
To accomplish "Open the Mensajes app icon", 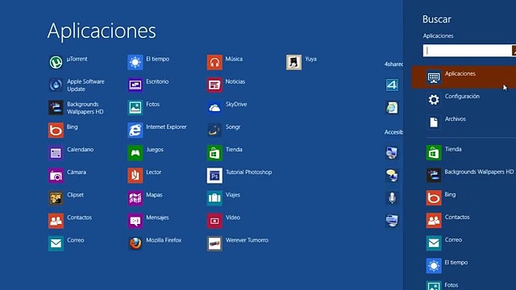I will pos(135,221).
